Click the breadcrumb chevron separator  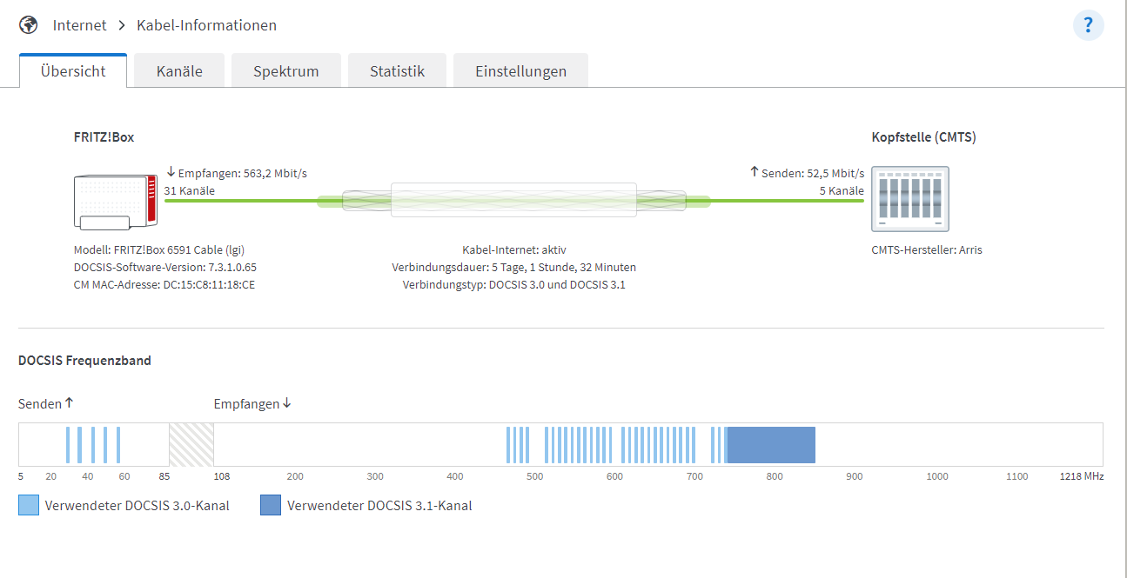(x=122, y=25)
